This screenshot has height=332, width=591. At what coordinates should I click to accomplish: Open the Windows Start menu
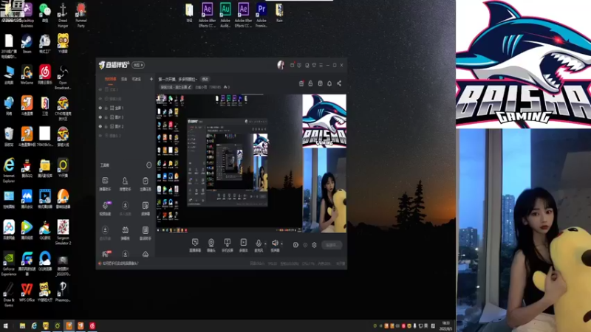tap(5, 325)
